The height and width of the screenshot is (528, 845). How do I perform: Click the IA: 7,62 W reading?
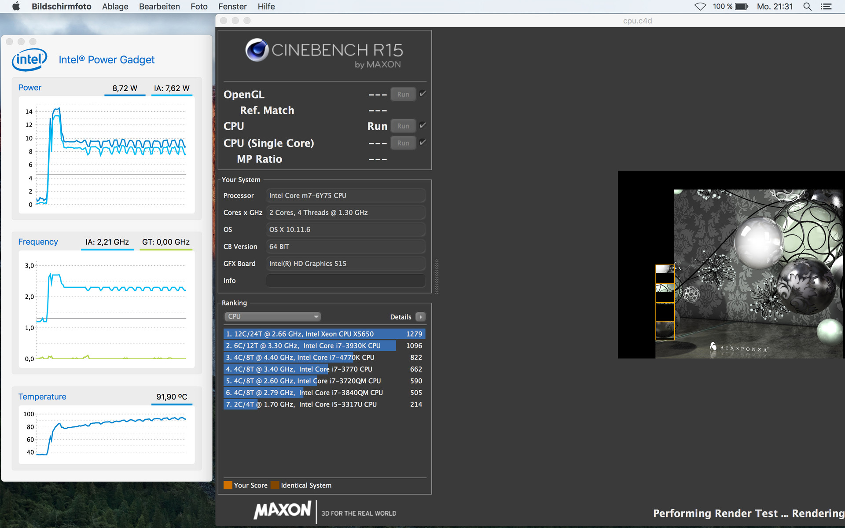[x=172, y=88]
